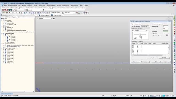176x99 pixels.
Task: Select Материал: 2 in the tree
Action: pyautogui.click(x=10, y=28)
